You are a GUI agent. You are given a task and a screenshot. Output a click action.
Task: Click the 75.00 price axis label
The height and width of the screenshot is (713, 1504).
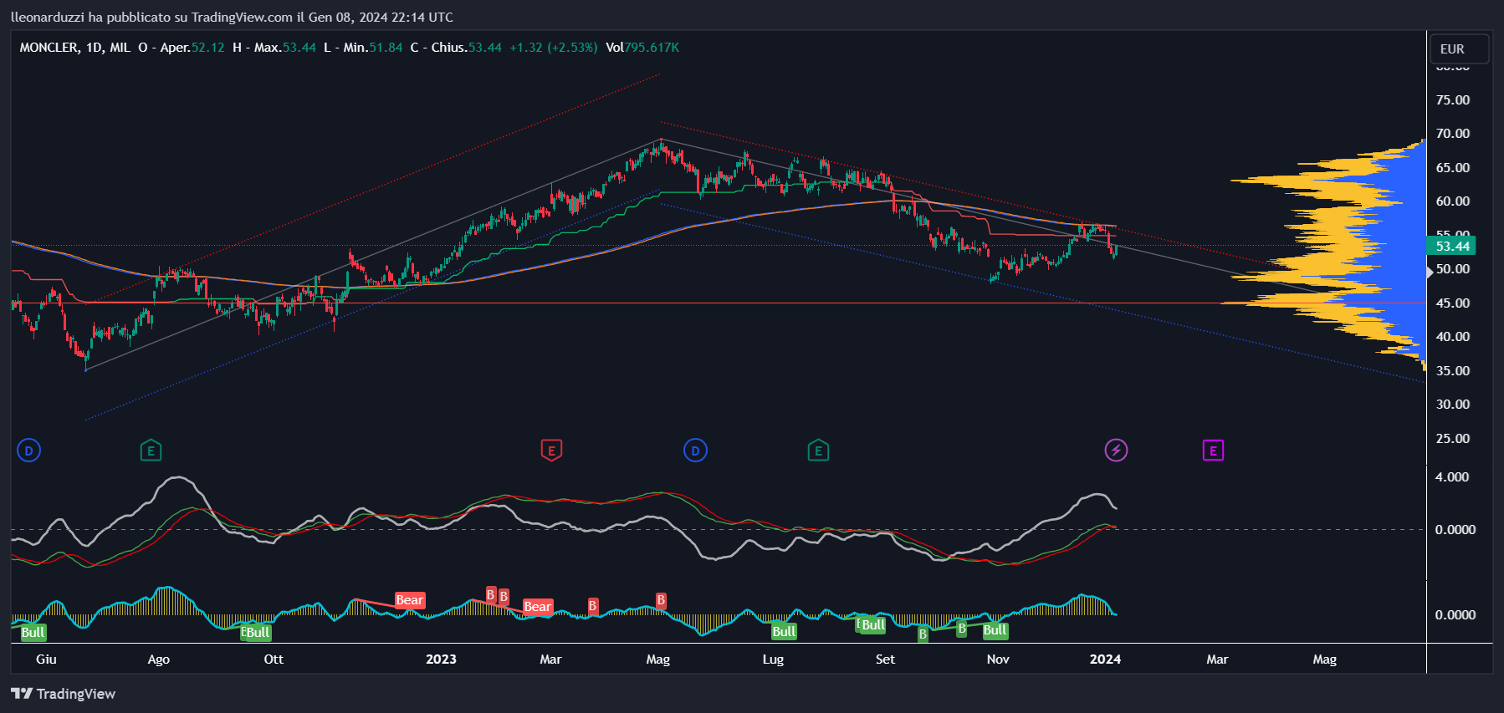click(x=1452, y=99)
